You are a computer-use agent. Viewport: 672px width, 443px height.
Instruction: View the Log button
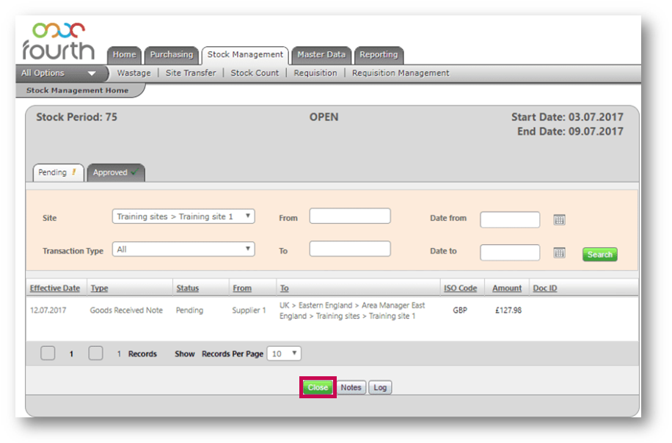379,387
